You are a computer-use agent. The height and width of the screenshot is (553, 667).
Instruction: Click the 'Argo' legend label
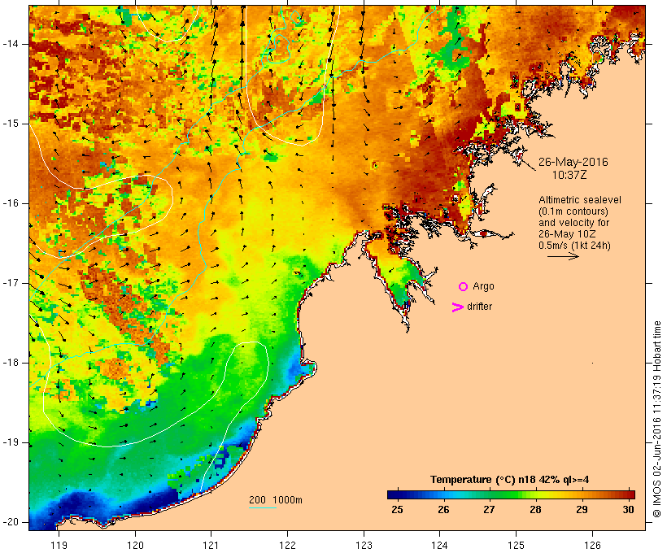coord(484,286)
